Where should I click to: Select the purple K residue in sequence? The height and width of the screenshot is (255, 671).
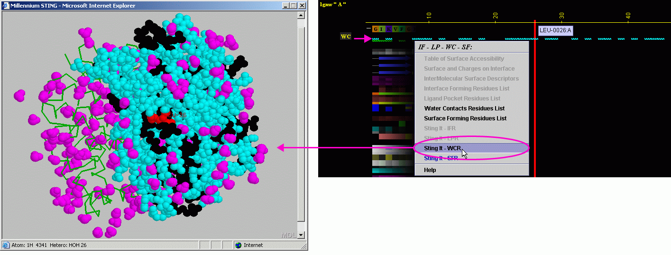389,29
